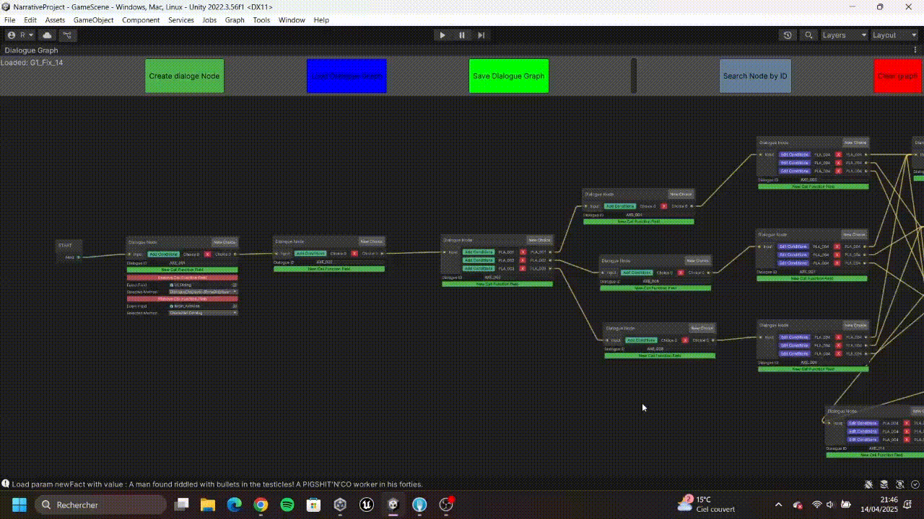This screenshot has height=519, width=924.
Task: Remove Choice 0 from AXE_004 node (red X)
Action: point(663,206)
